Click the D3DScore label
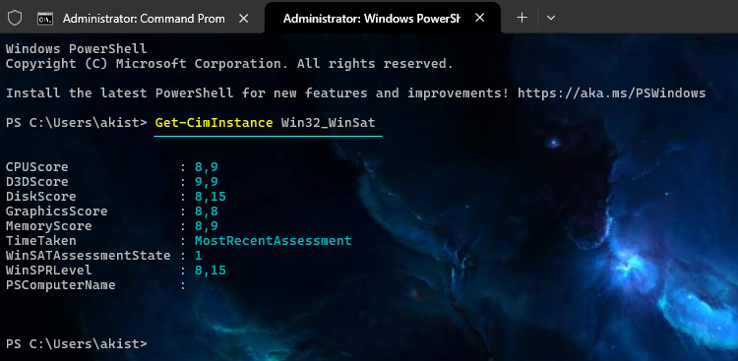 [x=36, y=182]
